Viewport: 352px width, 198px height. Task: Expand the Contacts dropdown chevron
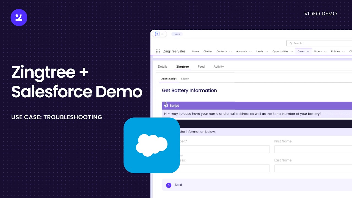(x=230, y=52)
